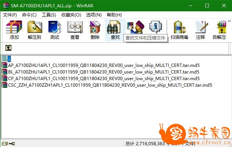Viewport: 232px width, 147px height.
Task: Show archive Info speech-bubble icon
Action: (x=156, y=27)
